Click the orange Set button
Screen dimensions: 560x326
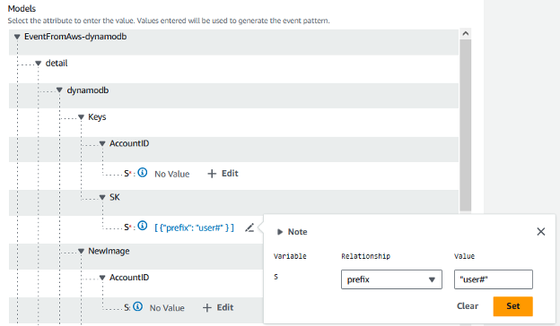512,306
